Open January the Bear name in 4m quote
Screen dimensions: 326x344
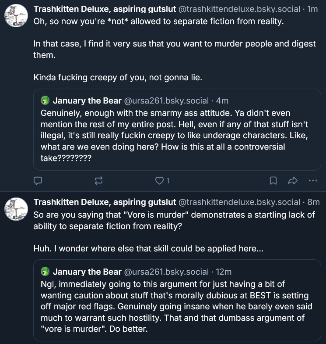87,101
